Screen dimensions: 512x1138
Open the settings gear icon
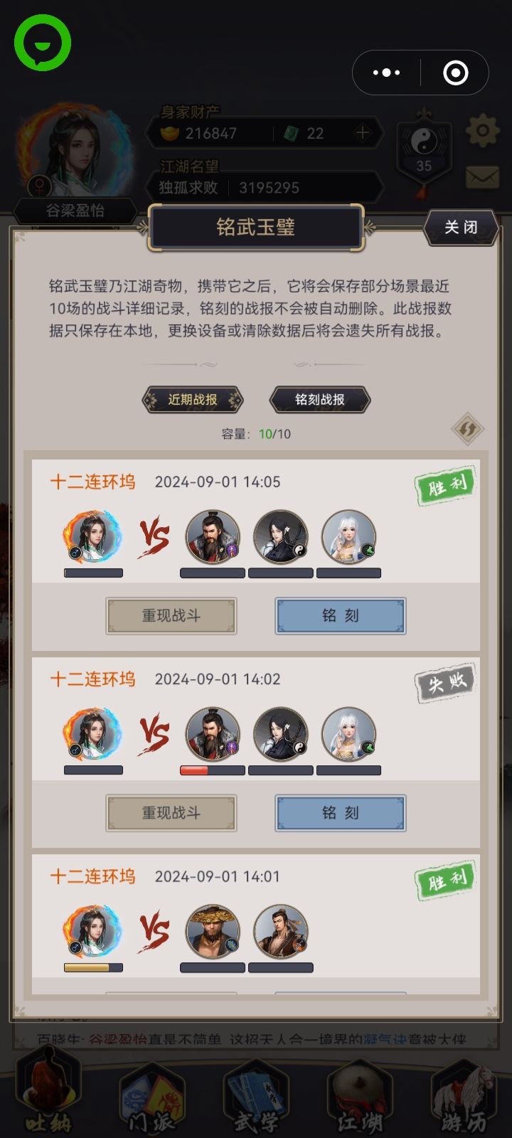coord(483,131)
